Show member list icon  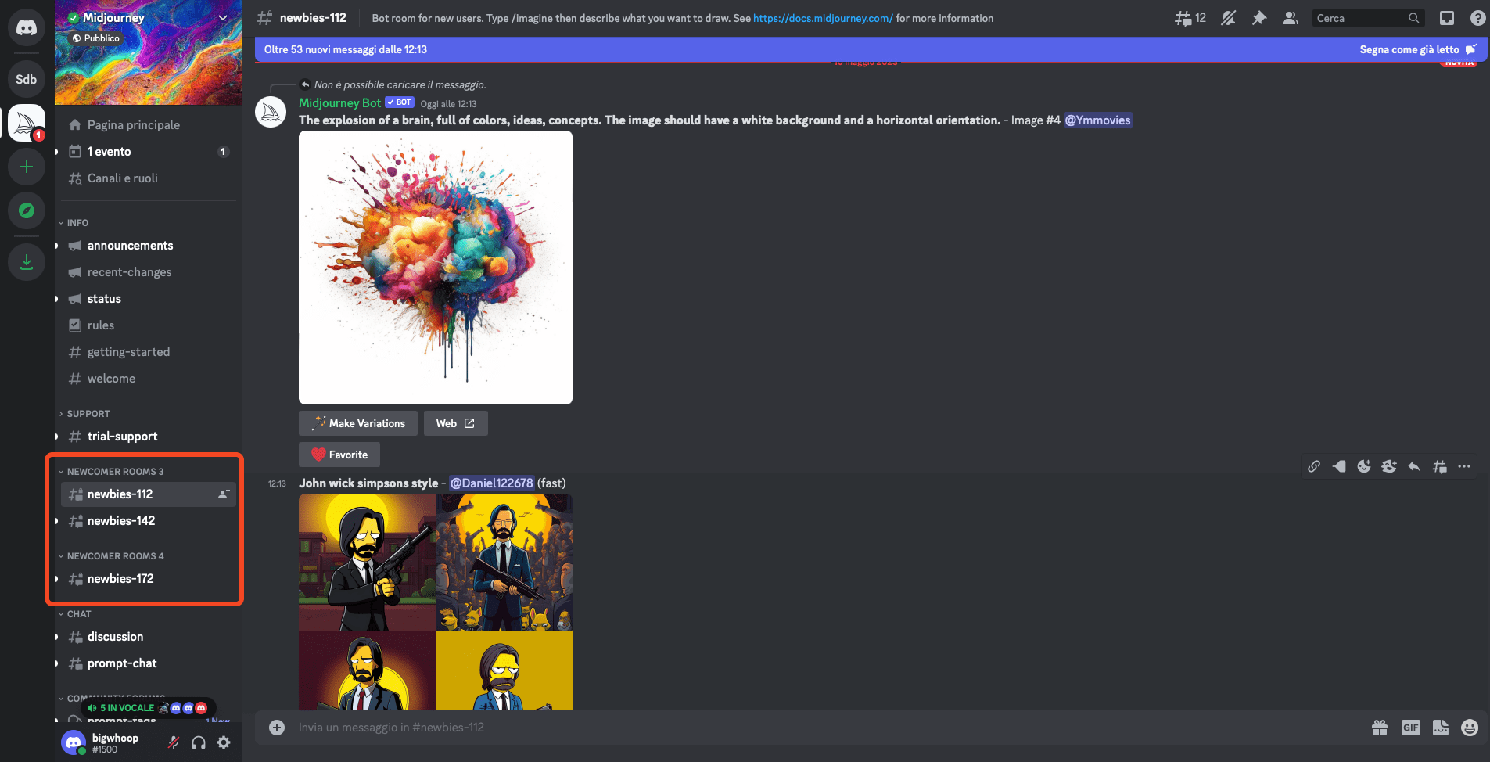pos(1291,18)
